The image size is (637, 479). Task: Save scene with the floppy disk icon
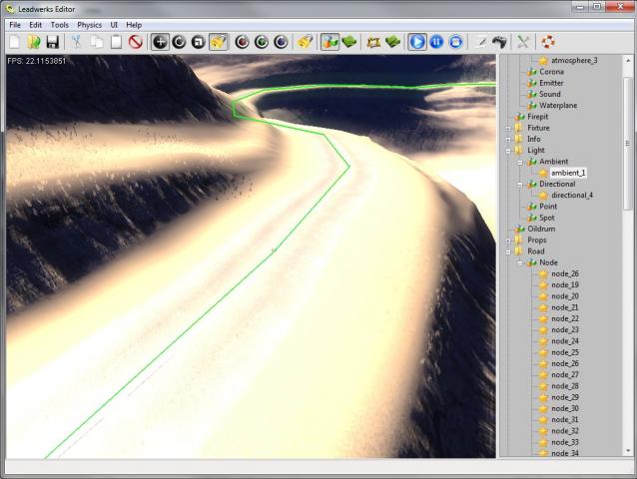tap(52, 42)
